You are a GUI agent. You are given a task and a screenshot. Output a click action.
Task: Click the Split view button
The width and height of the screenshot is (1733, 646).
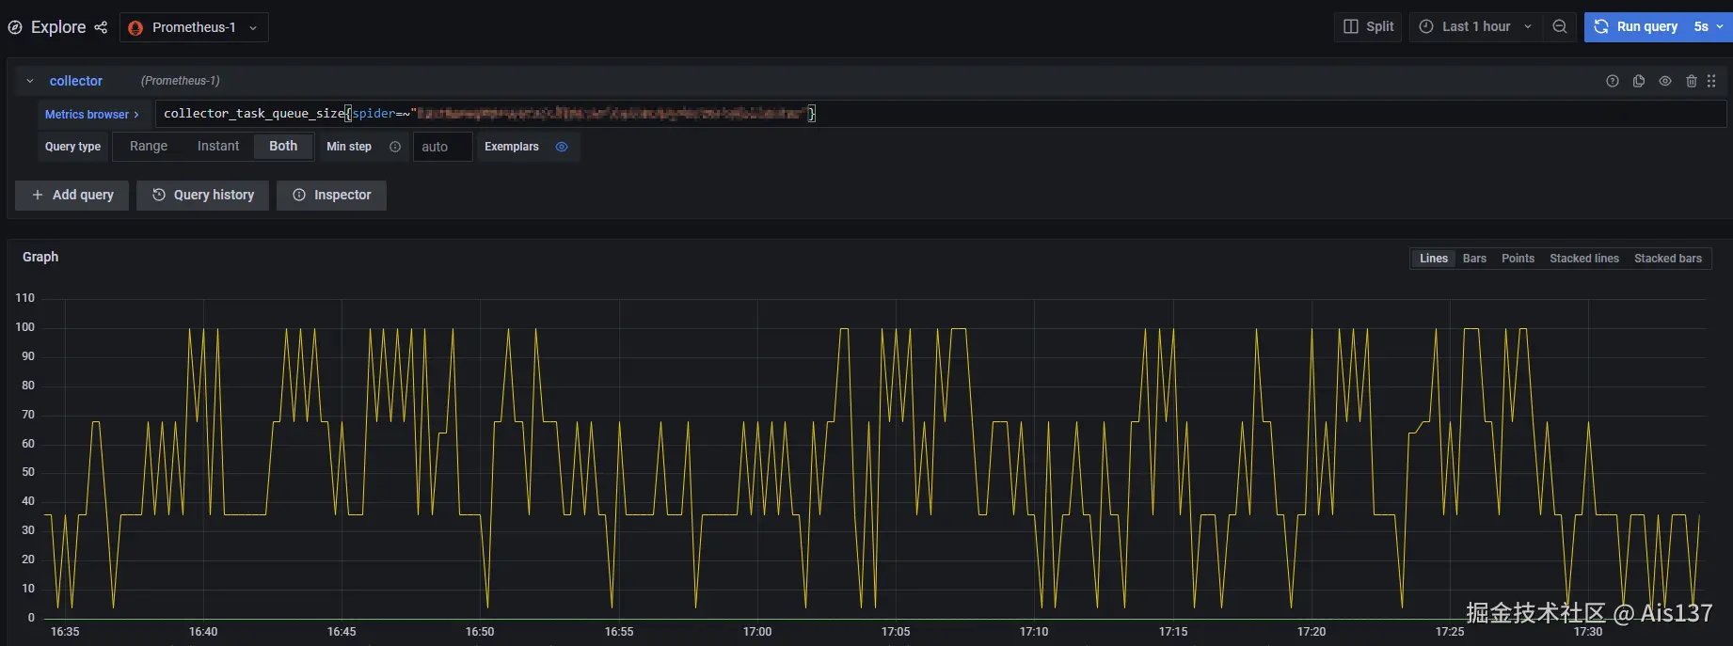1368,26
